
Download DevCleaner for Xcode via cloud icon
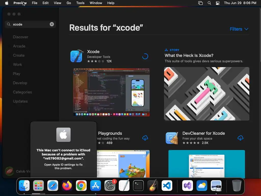(x=240, y=138)
